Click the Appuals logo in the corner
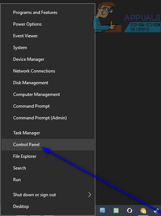Viewport: 161px width, 216px height. point(127,17)
